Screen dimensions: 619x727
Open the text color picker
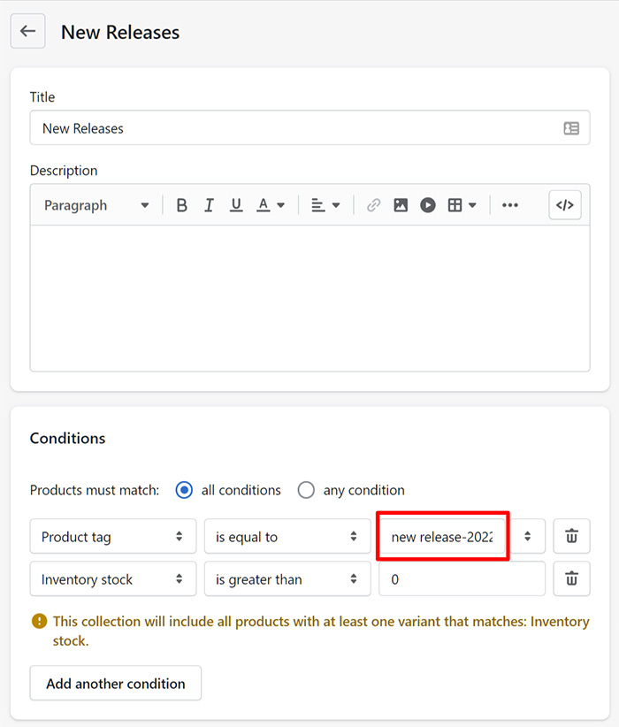[x=271, y=205]
